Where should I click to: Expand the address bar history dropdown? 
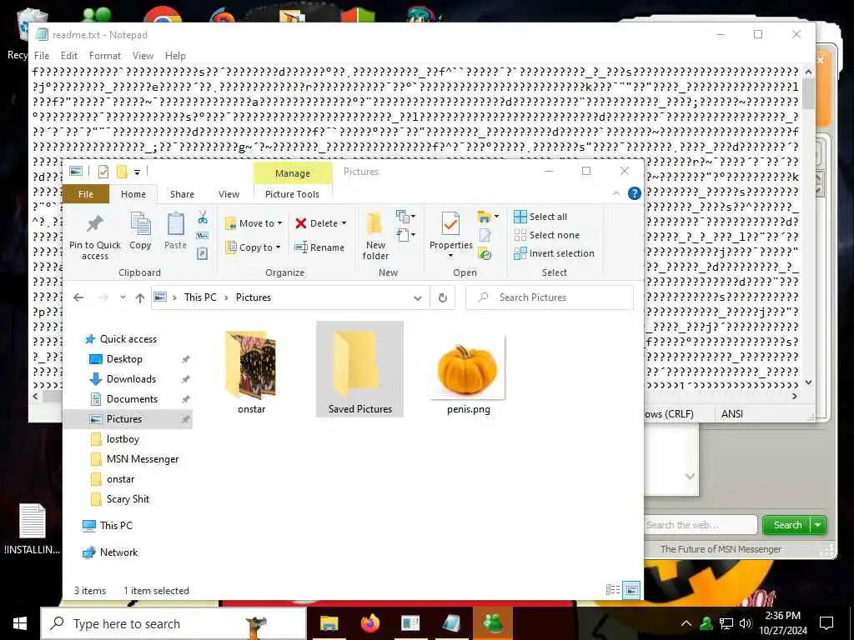click(418, 297)
